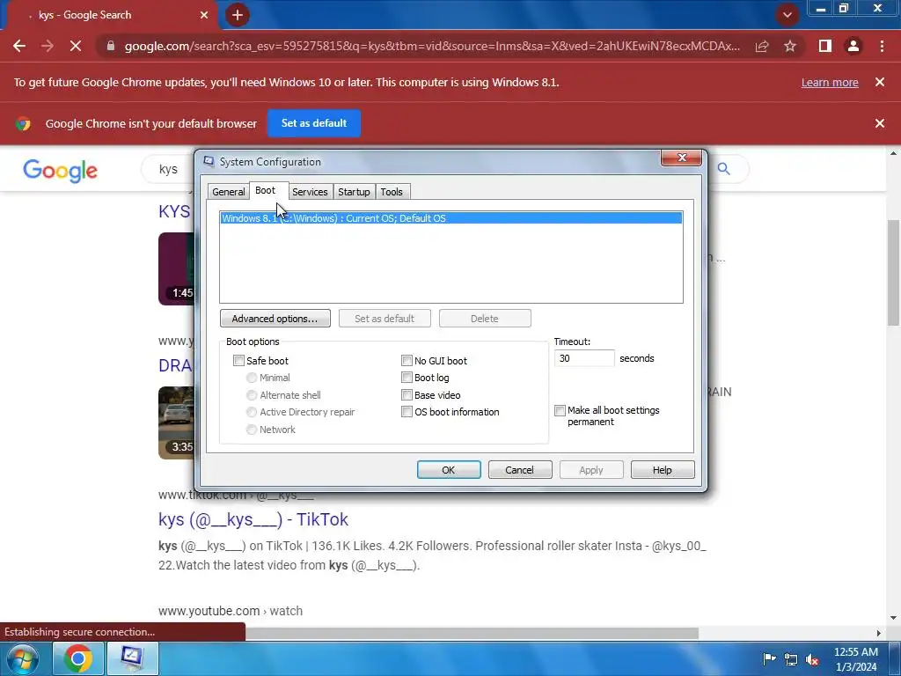
Task: Select the Boot tab
Action: click(x=265, y=190)
